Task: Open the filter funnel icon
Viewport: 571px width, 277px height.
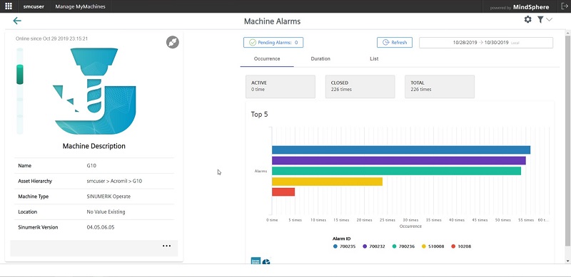Action: pyautogui.click(x=540, y=20)
